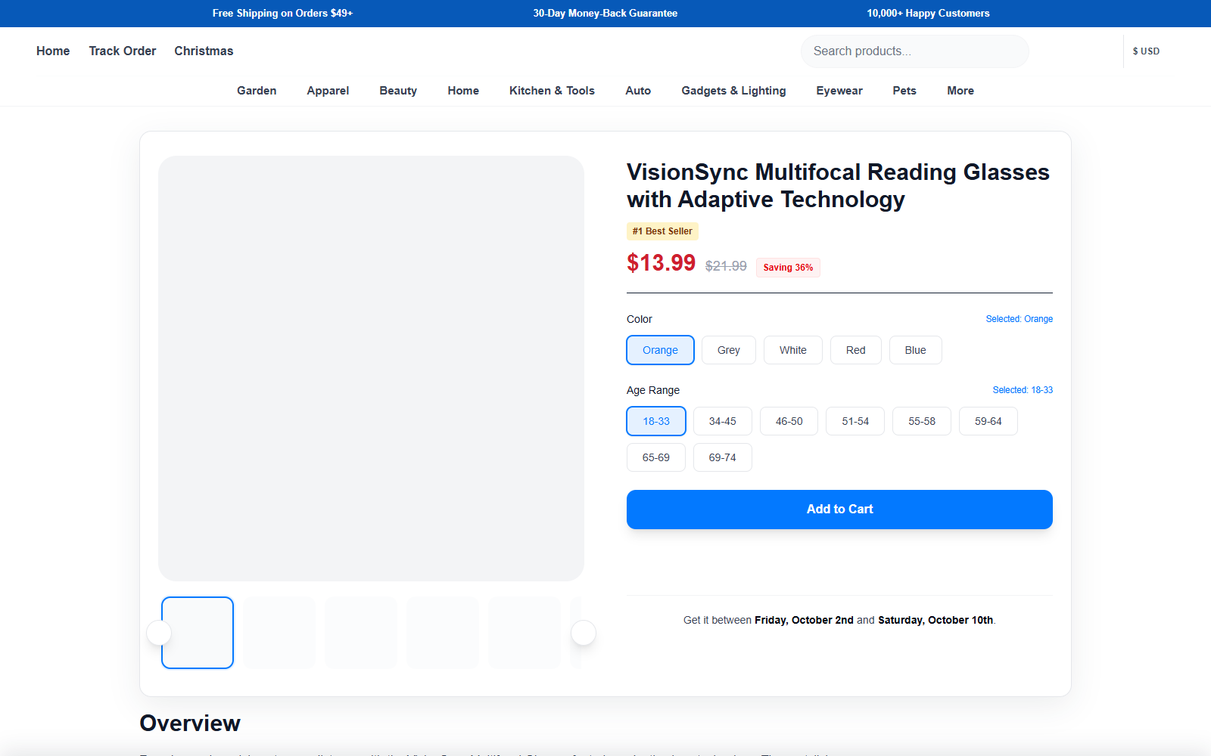Open the Pets category
The height and width of the screenshot is (756, 1211).
coord(904,91)
